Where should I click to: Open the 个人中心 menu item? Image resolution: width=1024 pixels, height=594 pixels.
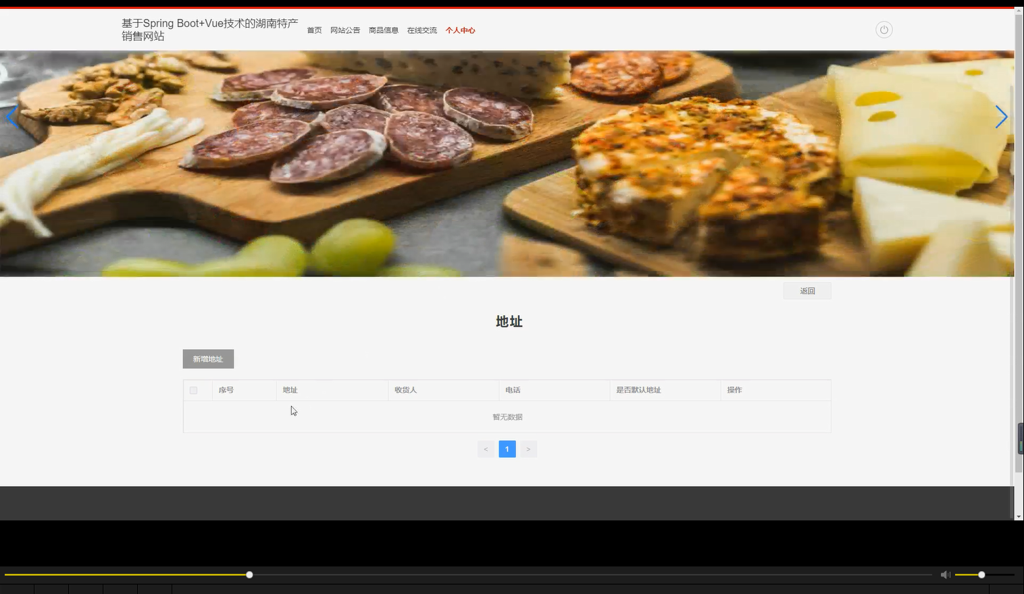[460, 30]
